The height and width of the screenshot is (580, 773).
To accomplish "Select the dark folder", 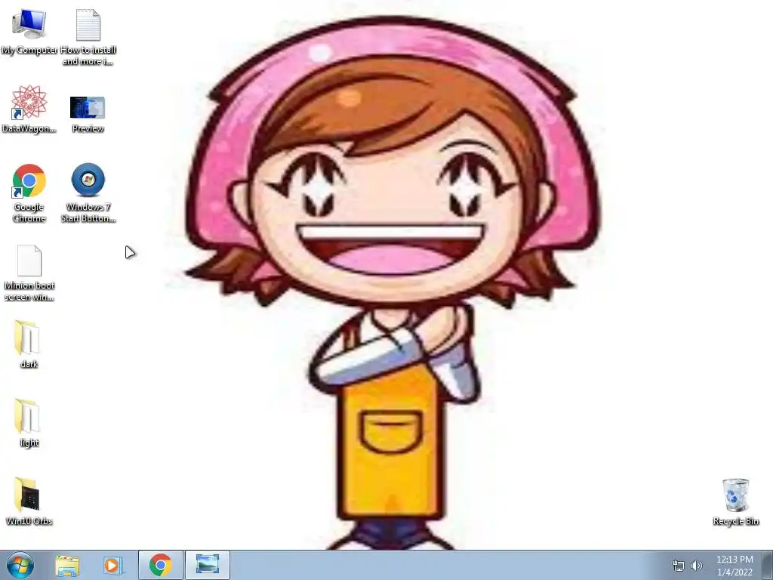I will pyautogui.click(x=29, y=344).
